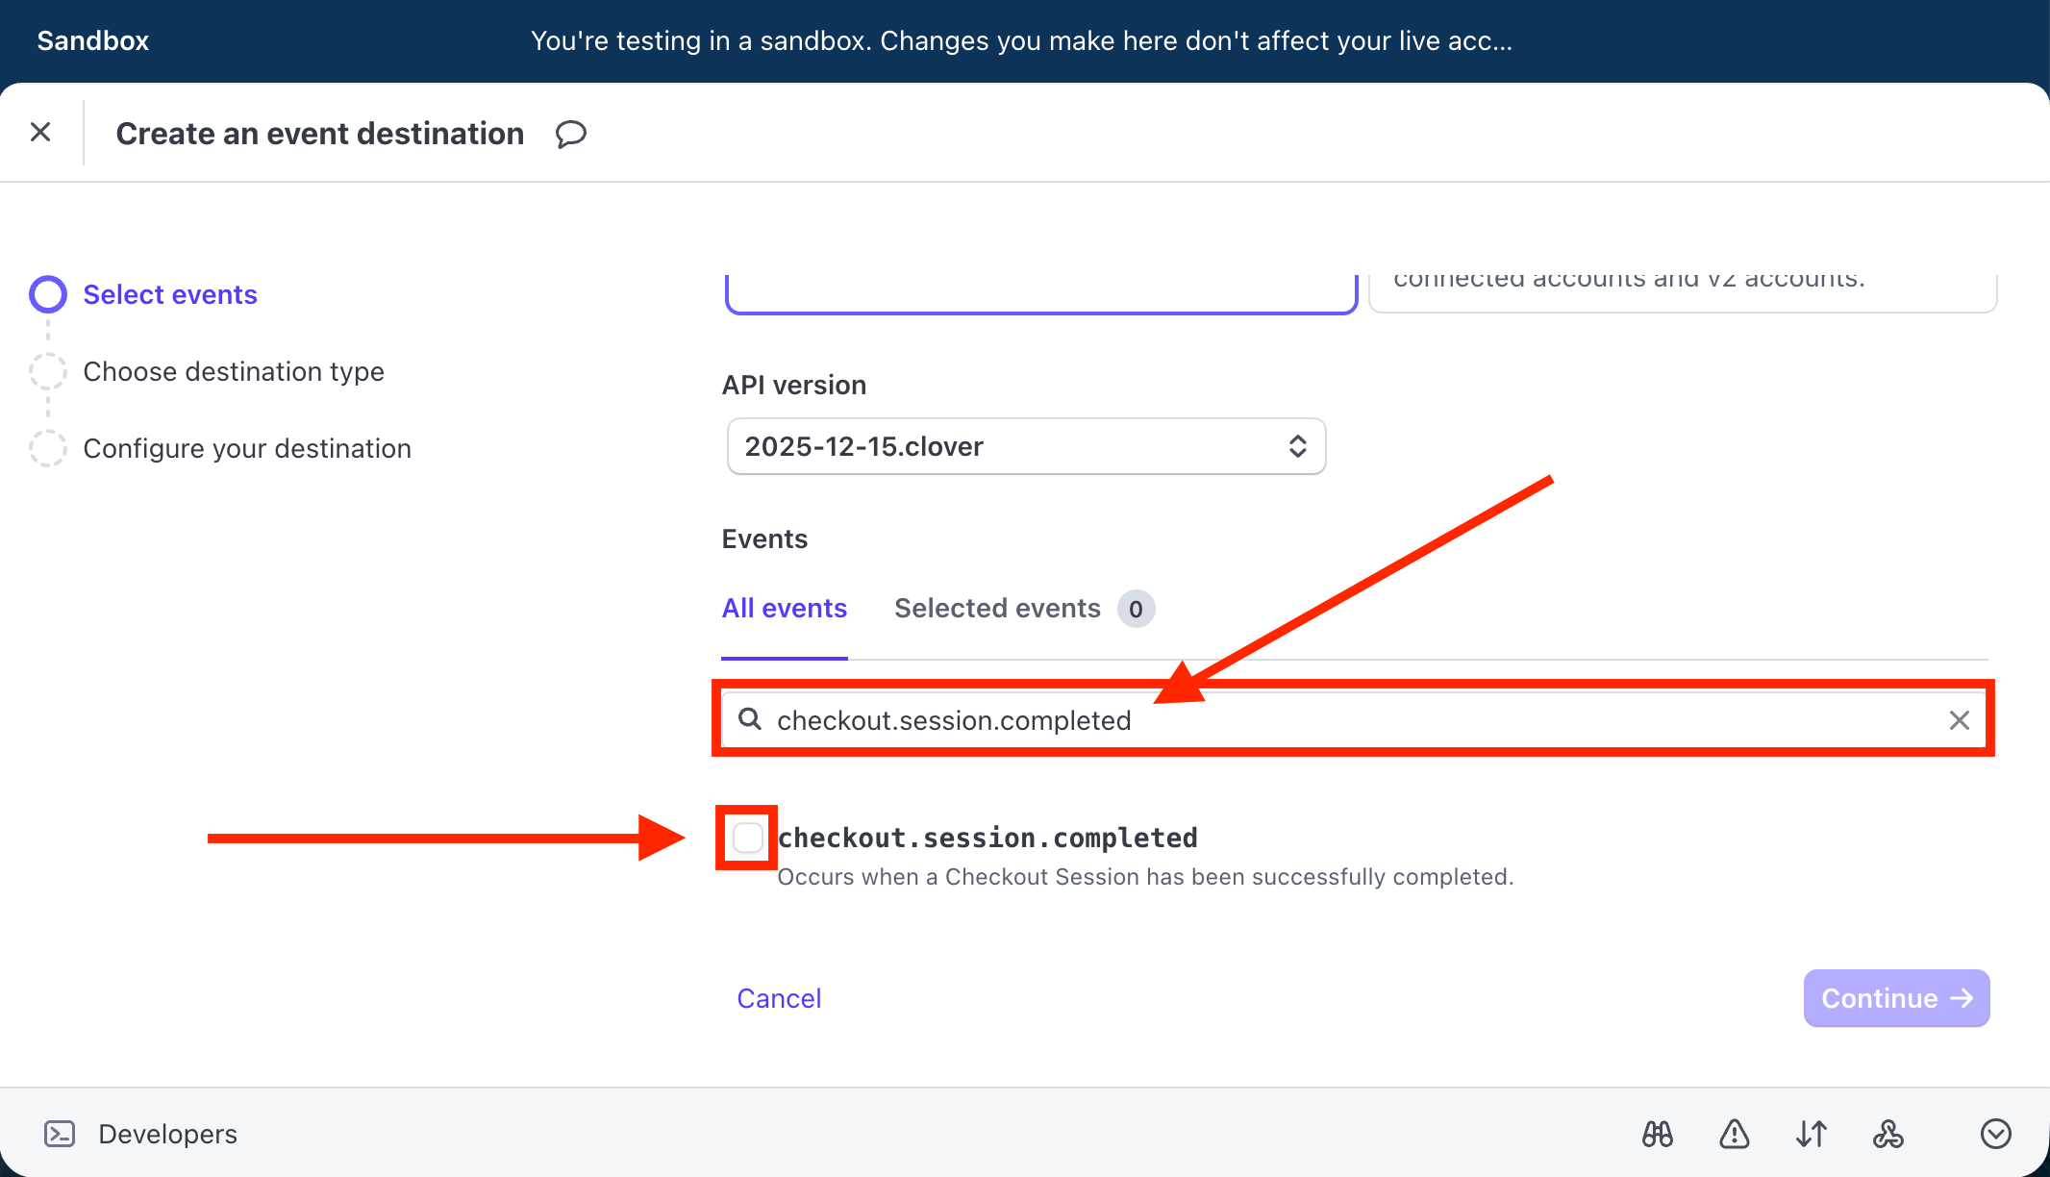Select the Choose destination type step
Viewport: 2050px width, 1177px height.
(233, 371)
